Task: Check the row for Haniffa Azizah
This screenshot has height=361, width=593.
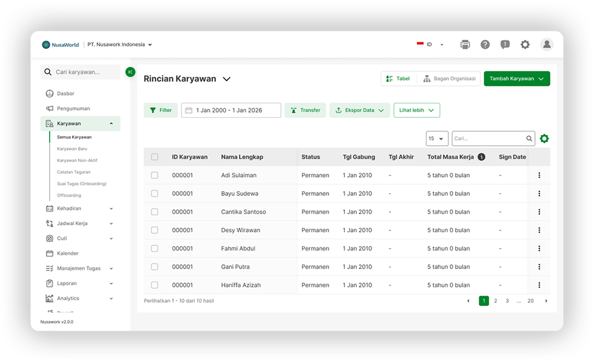Action: pos(154,285)
